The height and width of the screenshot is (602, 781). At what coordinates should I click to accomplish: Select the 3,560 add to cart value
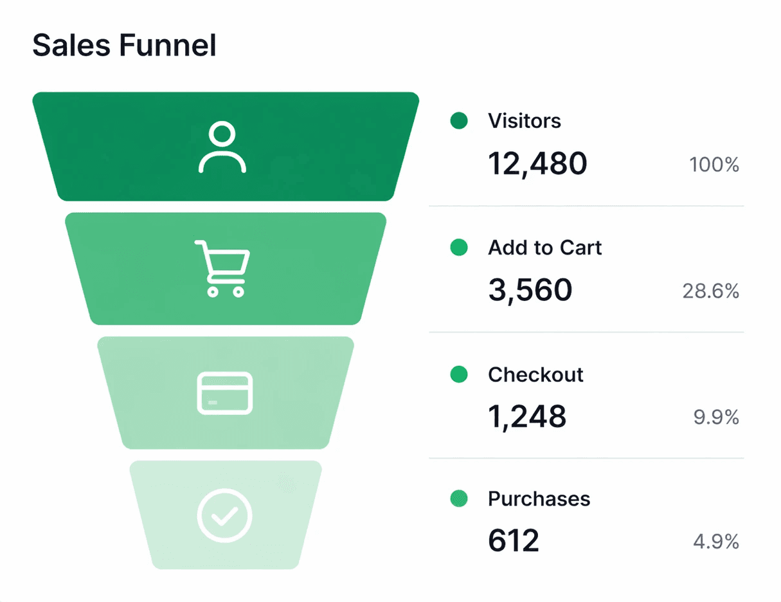(530, 290)
